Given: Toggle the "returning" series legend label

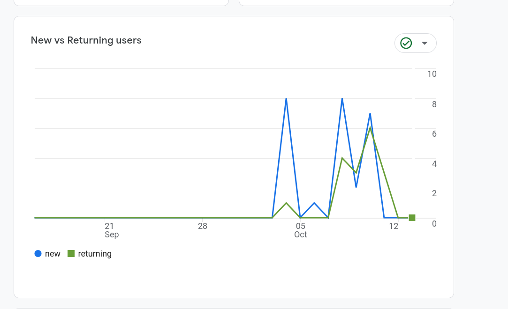Looking at the screenshot, I should [95, 254].
